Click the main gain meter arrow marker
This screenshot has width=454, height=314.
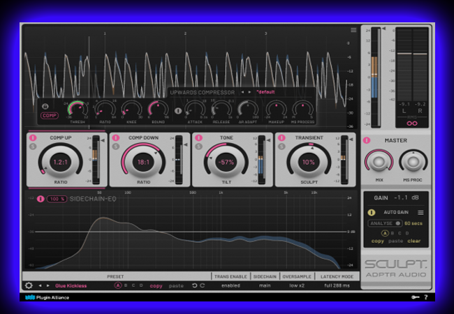point(384,29)
